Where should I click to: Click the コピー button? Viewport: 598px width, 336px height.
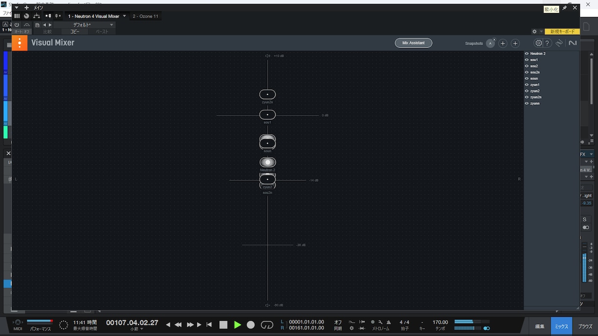pyautogui.click(x=75, y=32)
